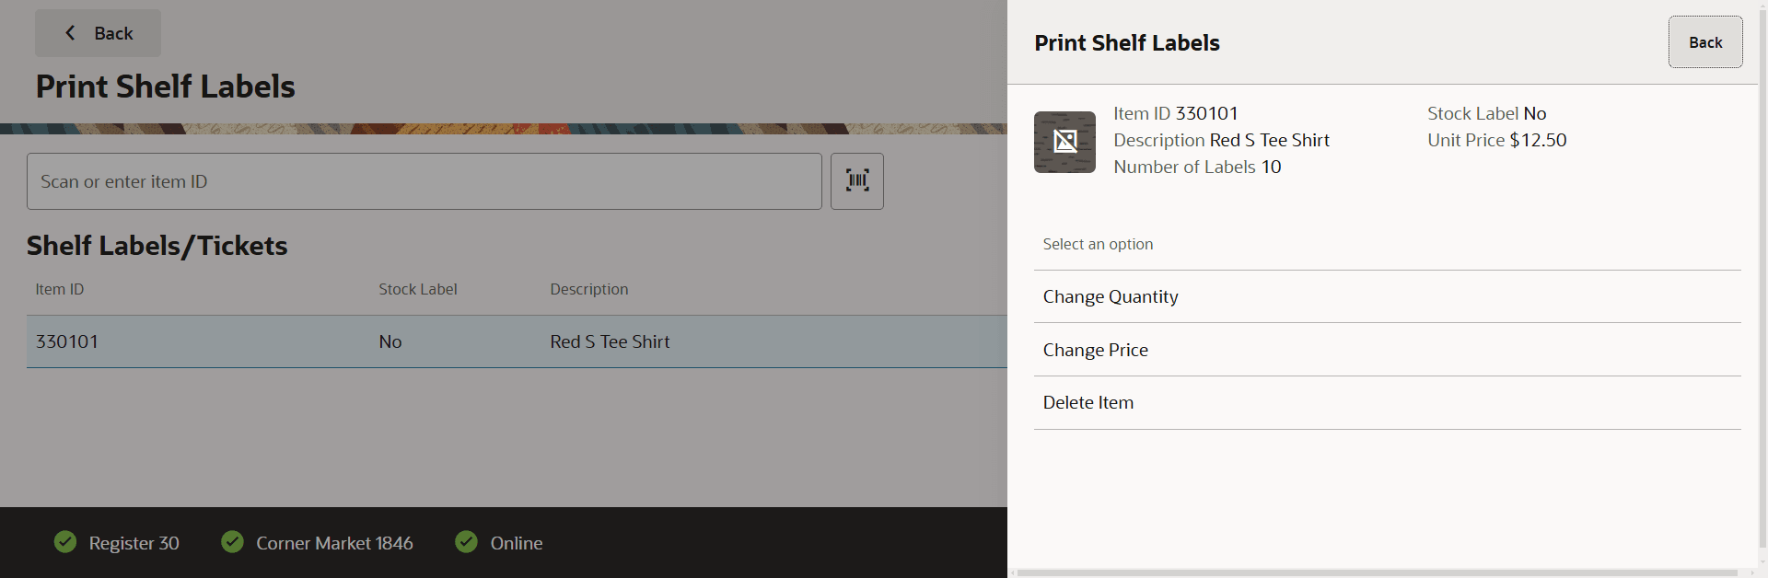Click the Register 30 status label
Viewport: 1768px width, 578px height.
(134, 543)
